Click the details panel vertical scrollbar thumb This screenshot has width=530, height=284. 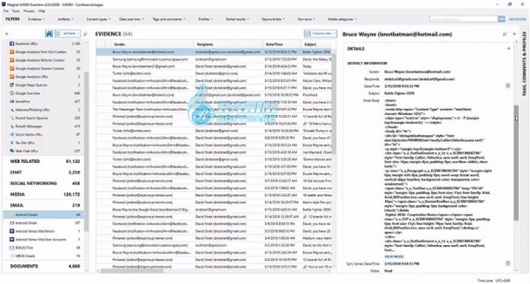pos(516,163)
